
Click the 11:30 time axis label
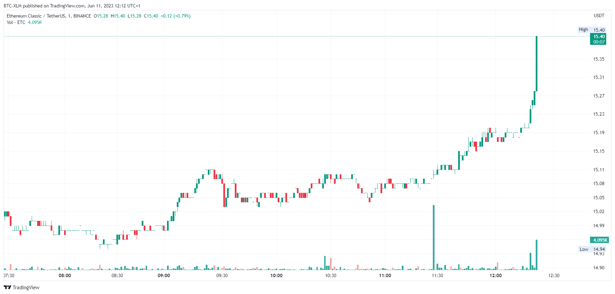tap(438, 275)
